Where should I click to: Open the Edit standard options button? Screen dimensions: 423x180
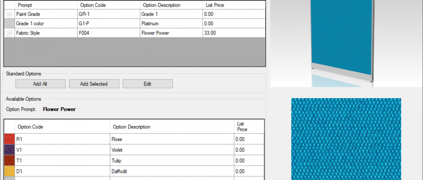(x=148, y=84)
